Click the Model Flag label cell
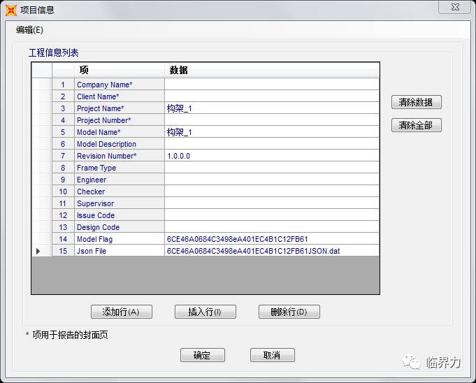The image size is (476, 383). click(x=120, y=239)
